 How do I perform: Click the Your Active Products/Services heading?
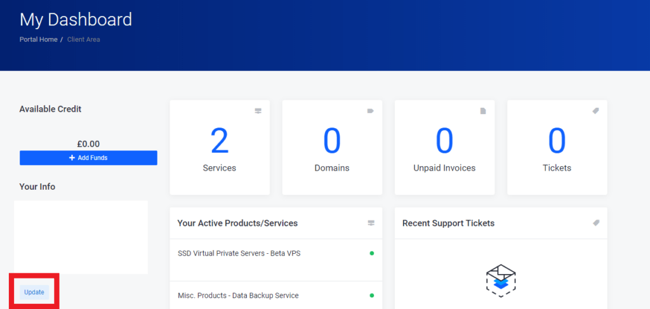237,223
